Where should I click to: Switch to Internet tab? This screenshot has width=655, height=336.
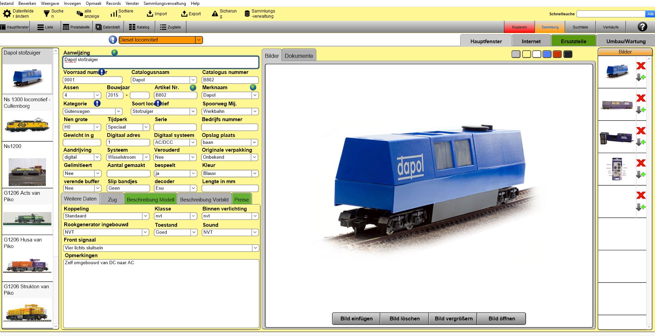531,41
